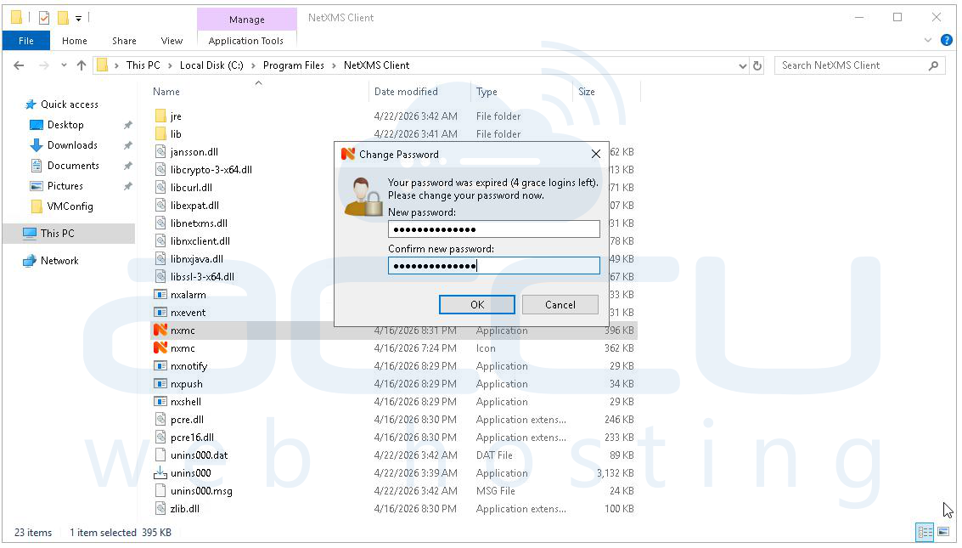Expand the chevron after Program Files breadcrumb
Screen dimensions: 962x548
click(334, 65)
